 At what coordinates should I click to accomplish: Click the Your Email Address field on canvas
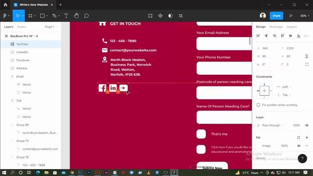pos(224,44)
